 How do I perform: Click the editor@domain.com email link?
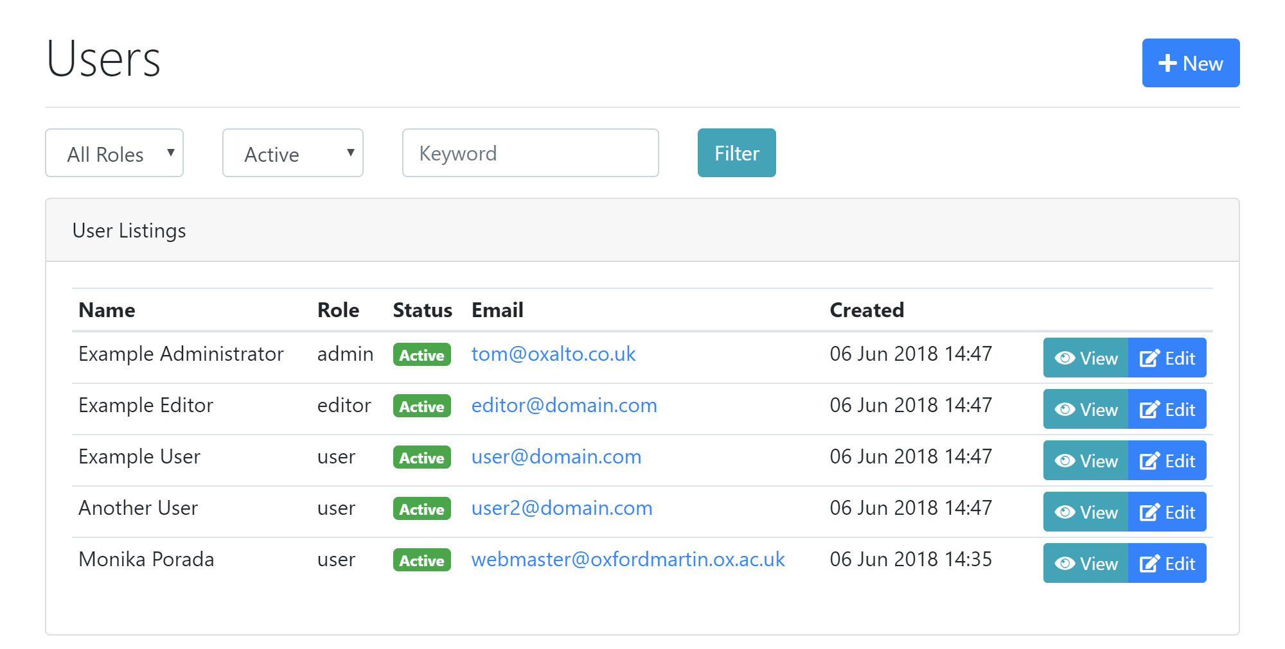point(563,406)
